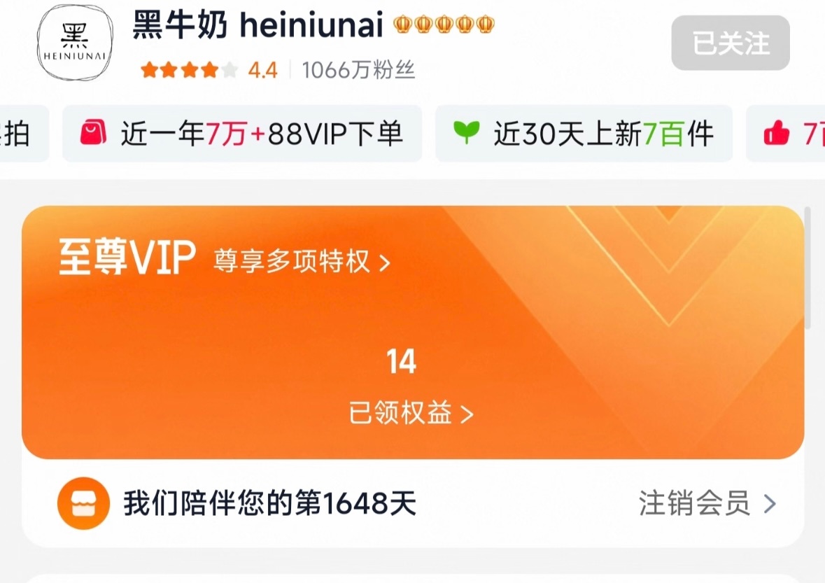Tap the red thumbs-up icon
This screenshot has width=825, height=583.
coord(777,132)
